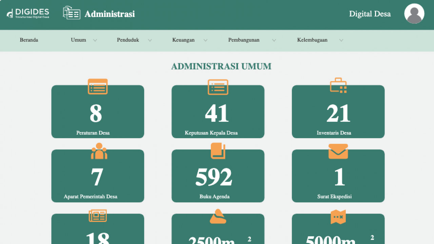Click the land mound icon above 2500m card
The height and width of the screenshot is (244, 434).
click(218, 216)
